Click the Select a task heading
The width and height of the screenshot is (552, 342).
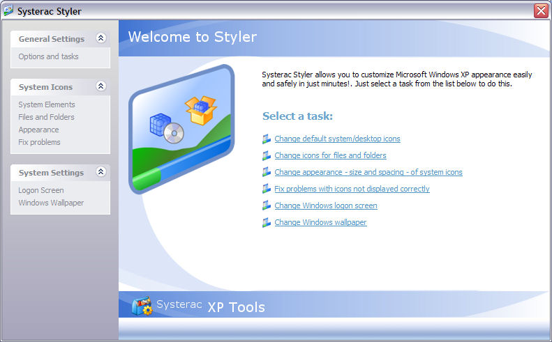coord(297,116)
